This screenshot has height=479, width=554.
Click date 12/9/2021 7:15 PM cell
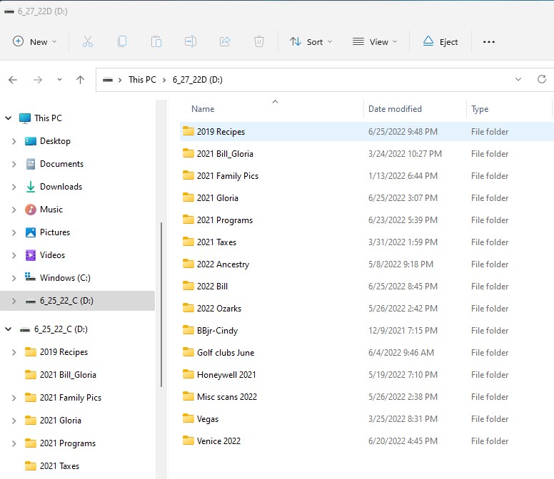pos(403,331)
